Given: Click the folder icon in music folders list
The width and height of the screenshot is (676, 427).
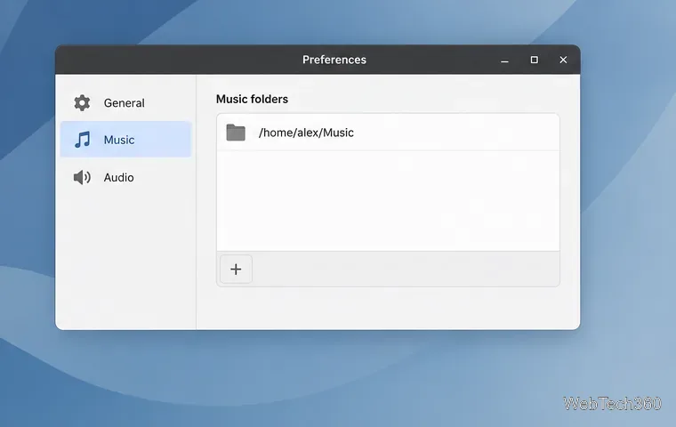Looking at the screenshot, I should pos(236,133).
